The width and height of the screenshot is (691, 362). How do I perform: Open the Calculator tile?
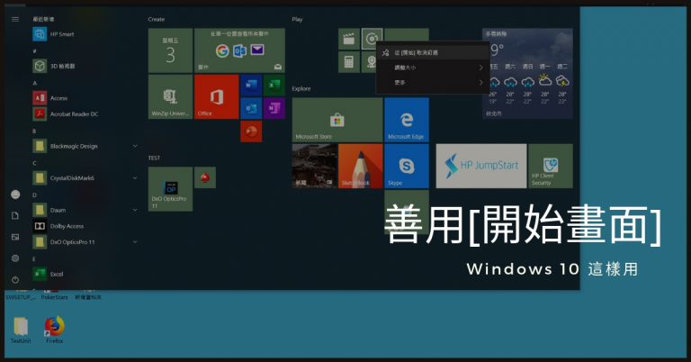[x=349, y=62]
